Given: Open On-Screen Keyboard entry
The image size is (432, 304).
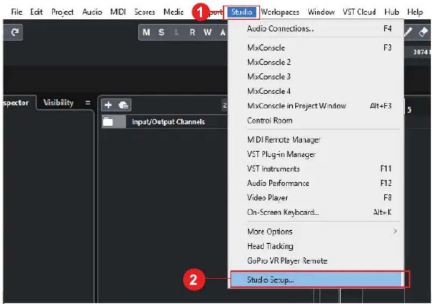Looking at the screenshot, I should (316, 212).
